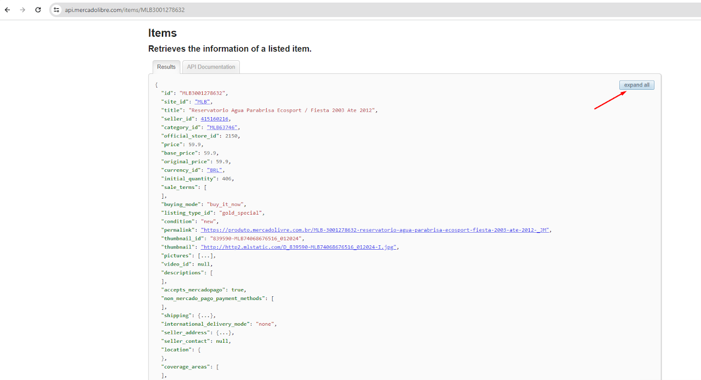701x380 pixels.
Task: Click the "Retrieves the information of a listed item." subtitle
Action: pyautogui.click(x=230, y=49)
